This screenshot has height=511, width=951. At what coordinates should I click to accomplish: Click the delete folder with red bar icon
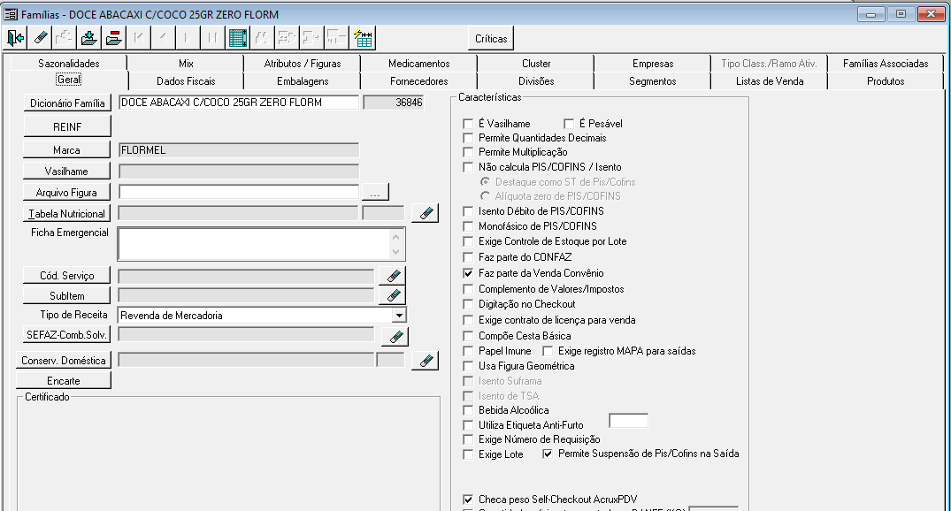[113, 38]
